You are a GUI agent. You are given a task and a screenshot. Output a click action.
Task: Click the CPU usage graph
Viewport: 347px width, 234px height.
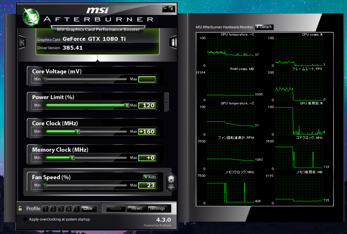[x=299, y=52]
